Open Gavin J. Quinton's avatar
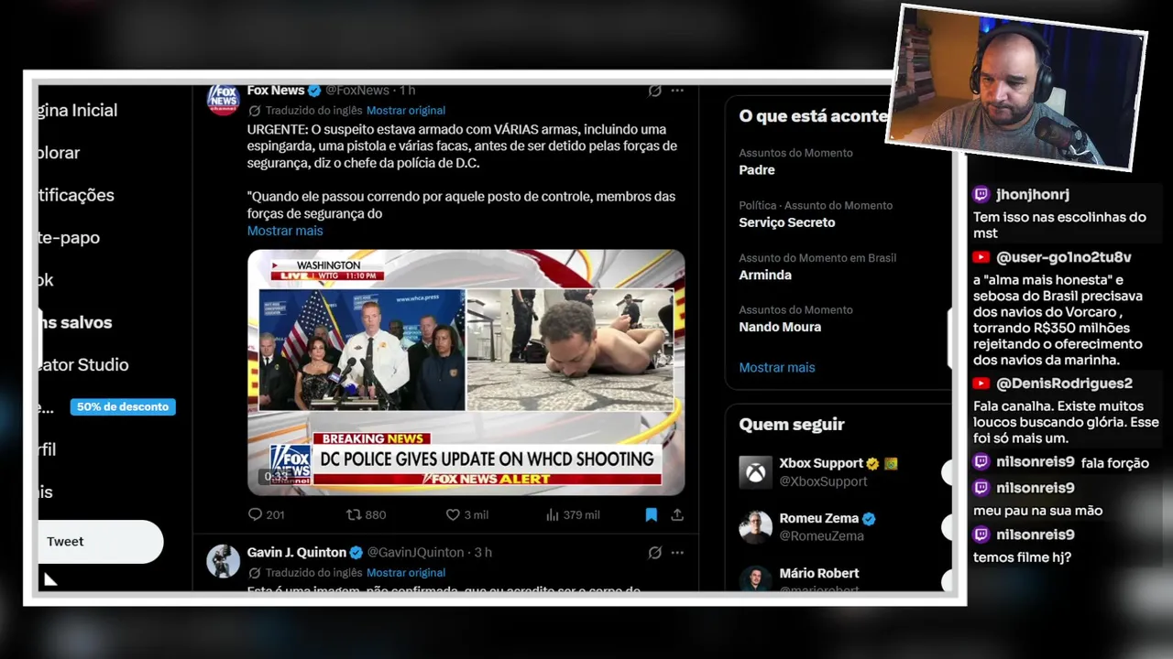The width and height of the screenshot is (1173, 659). 223,561
